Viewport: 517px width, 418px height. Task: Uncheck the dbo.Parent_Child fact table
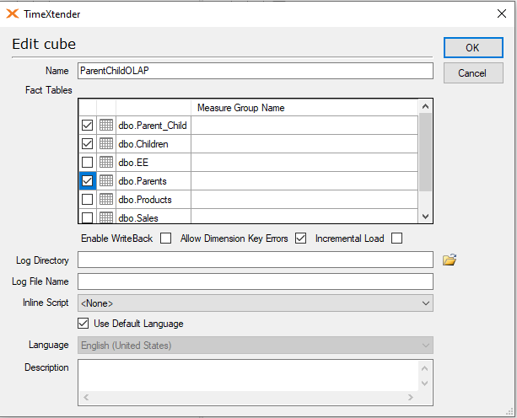tap(88, 126)
